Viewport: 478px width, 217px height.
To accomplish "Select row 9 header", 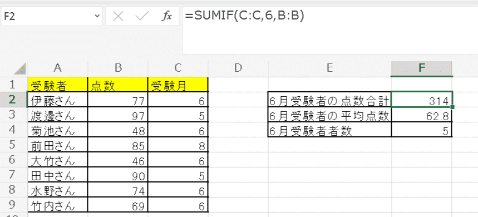I will click(x=13, y=205).
